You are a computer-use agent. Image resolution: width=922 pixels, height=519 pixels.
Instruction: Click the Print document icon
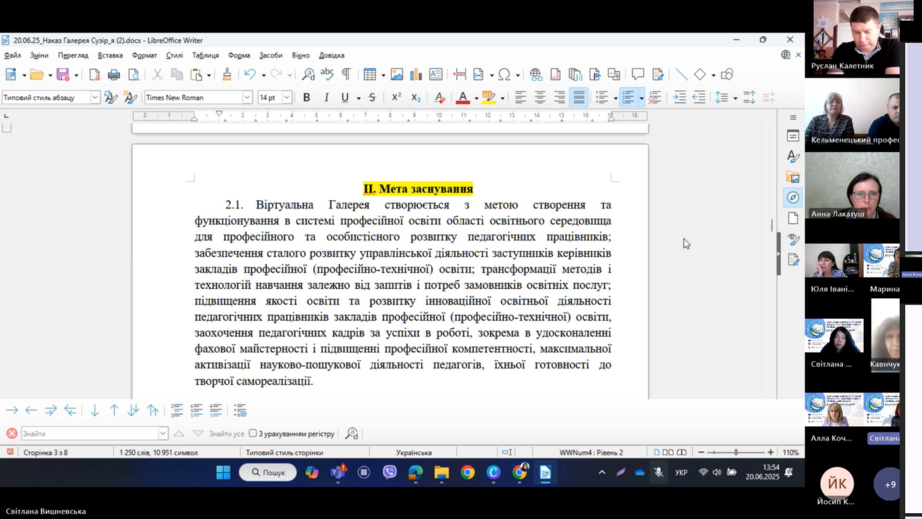(x=114, y=74)
